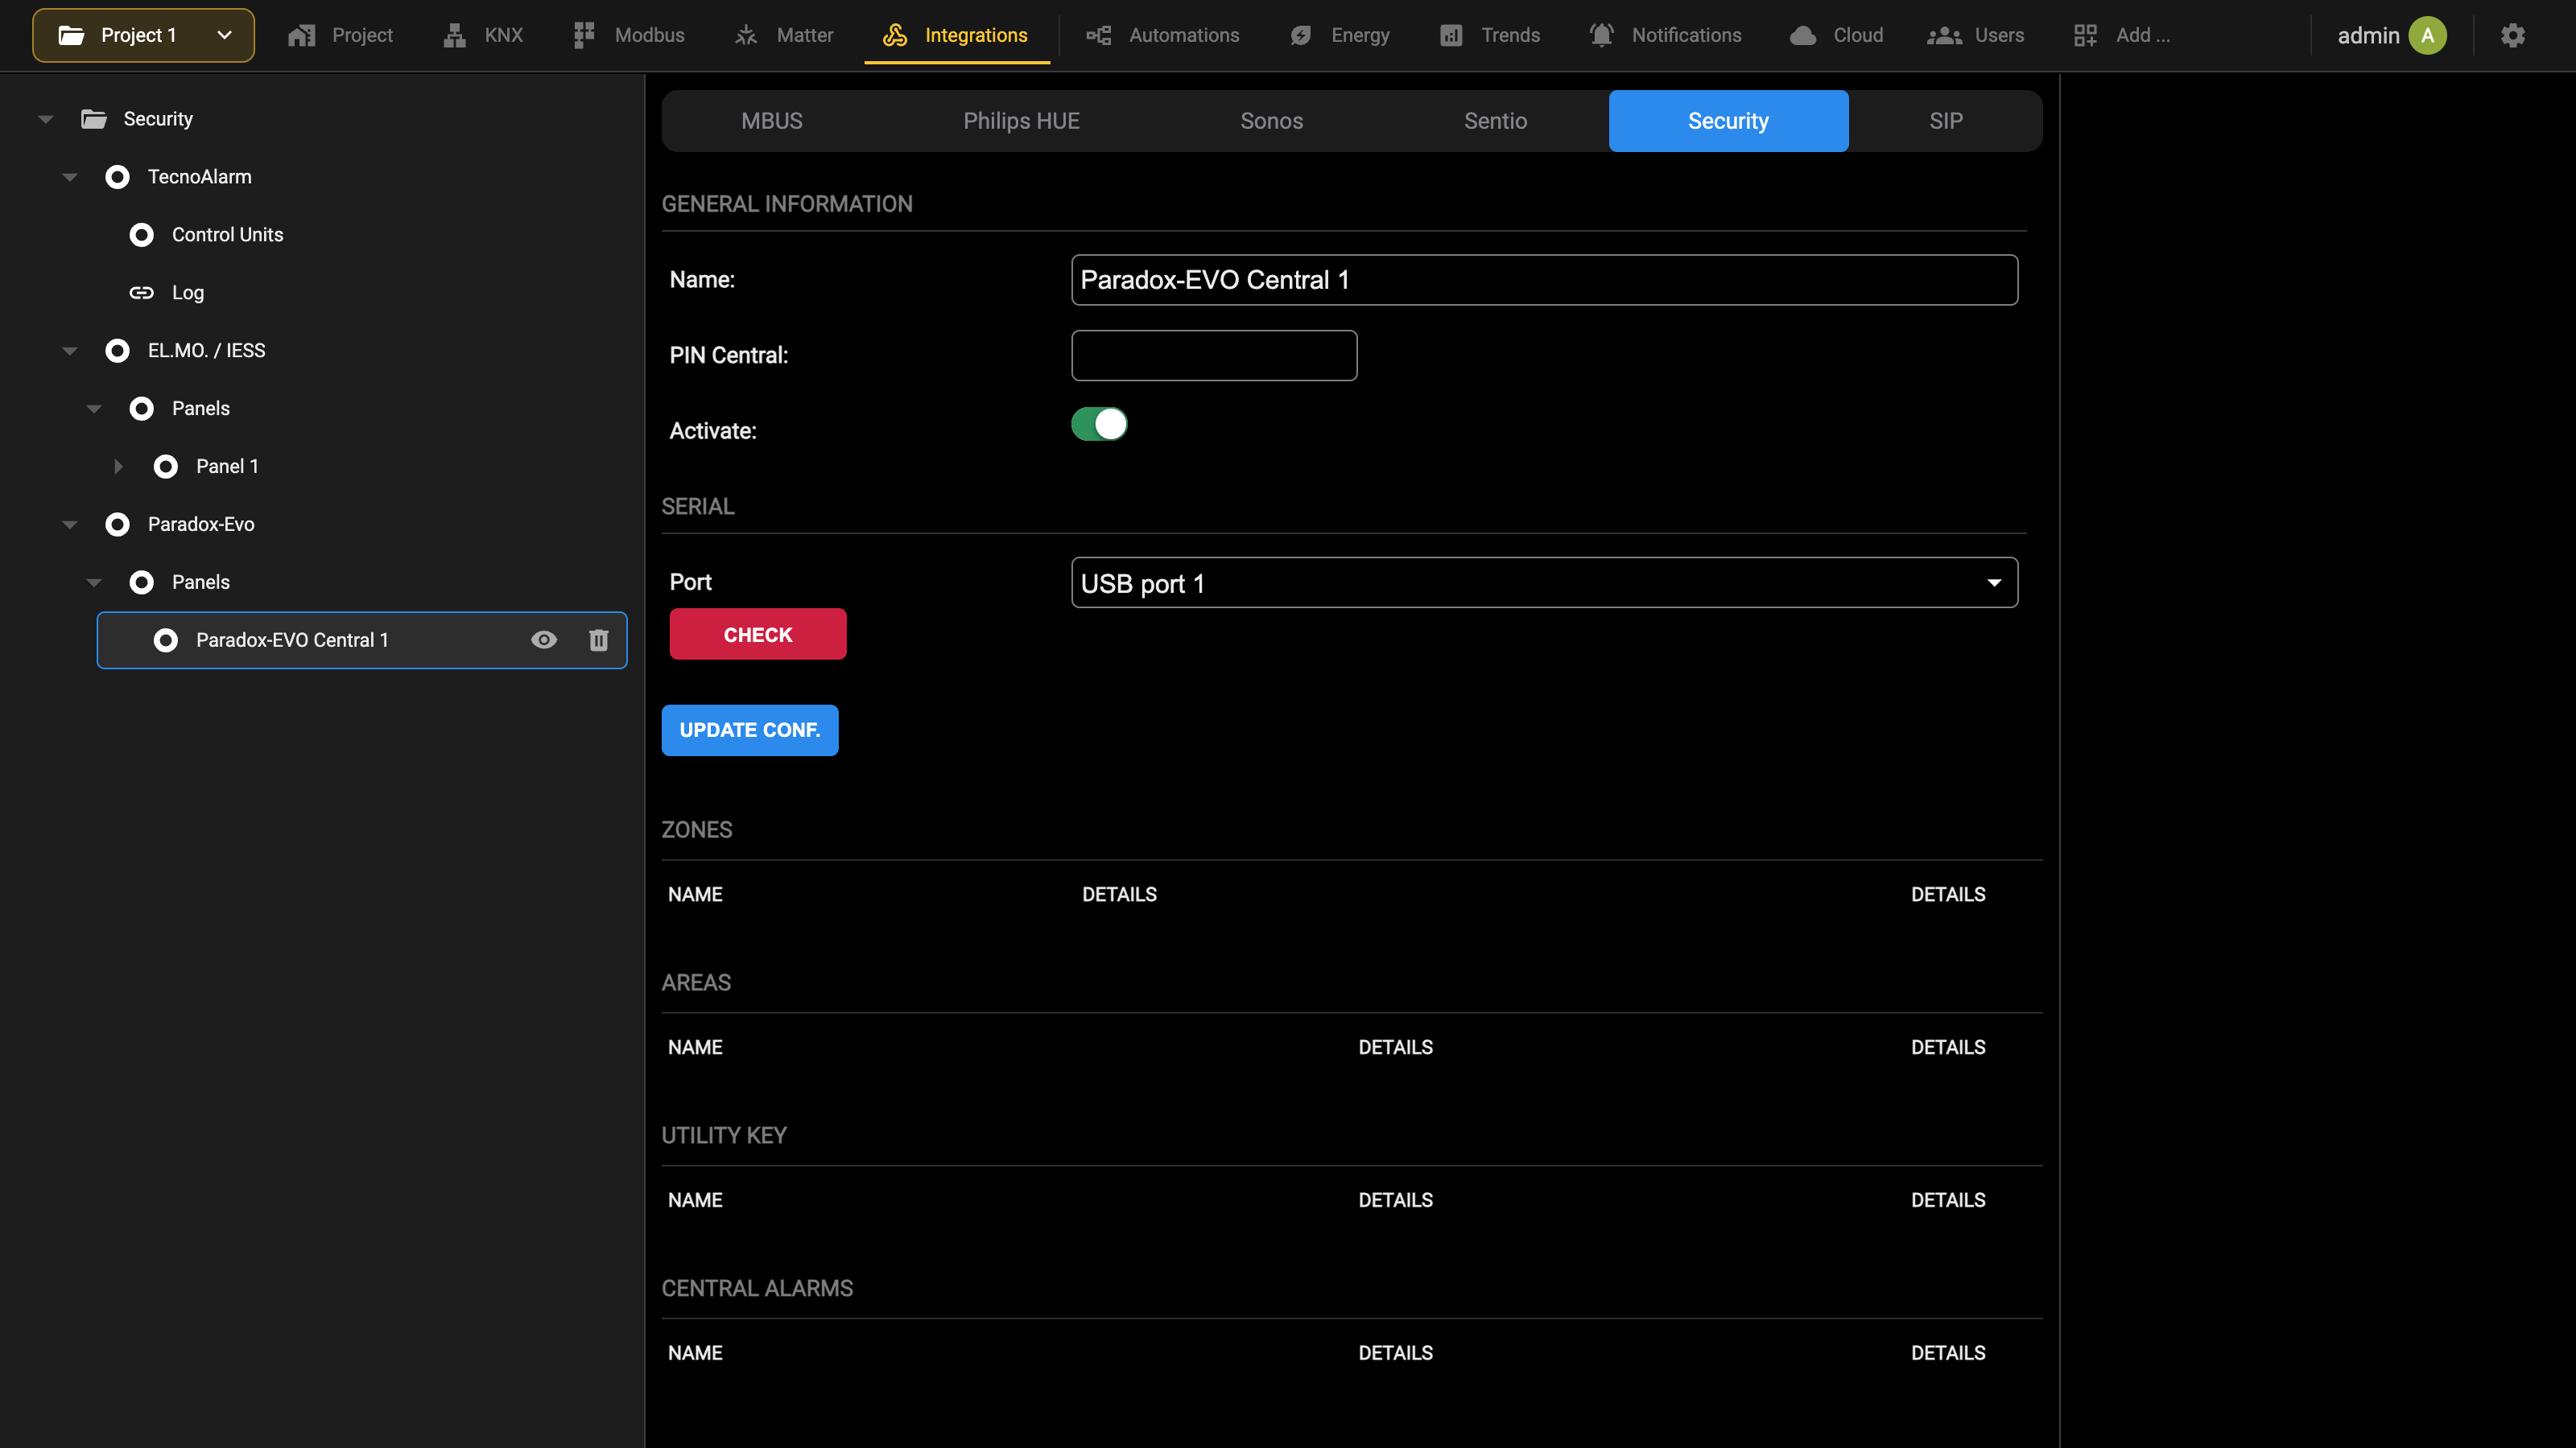
Task: Click the Notifications bell icon
Action: [1602, 36]
